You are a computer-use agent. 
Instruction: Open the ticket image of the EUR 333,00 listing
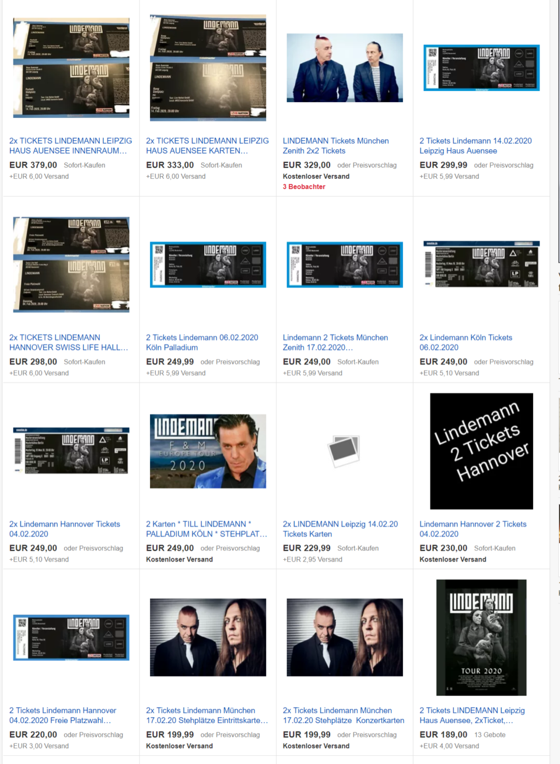tap(208, 68)
